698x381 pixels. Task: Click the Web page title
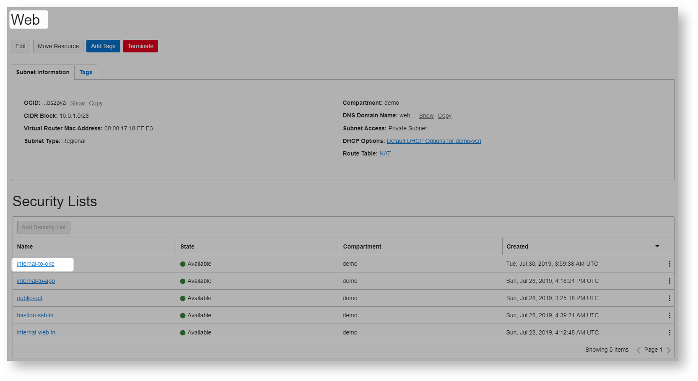coord(26,20)
